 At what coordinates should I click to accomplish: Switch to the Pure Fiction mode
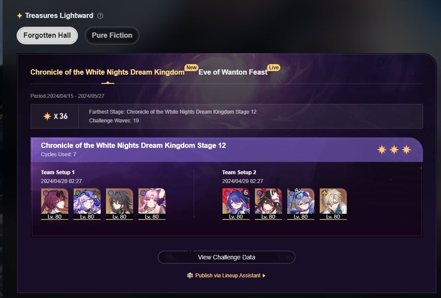point(112,36)
